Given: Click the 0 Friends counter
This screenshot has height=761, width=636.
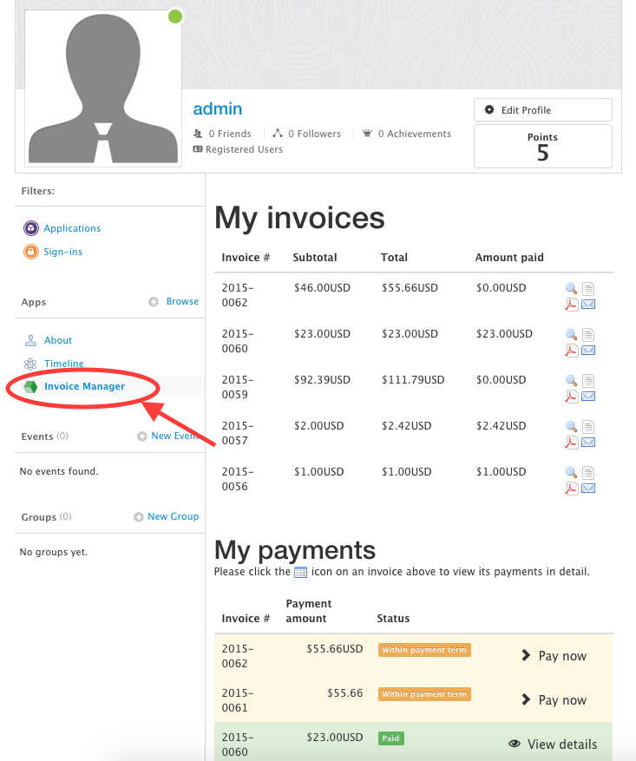Looking at the screenshot, I should point(222,134).
